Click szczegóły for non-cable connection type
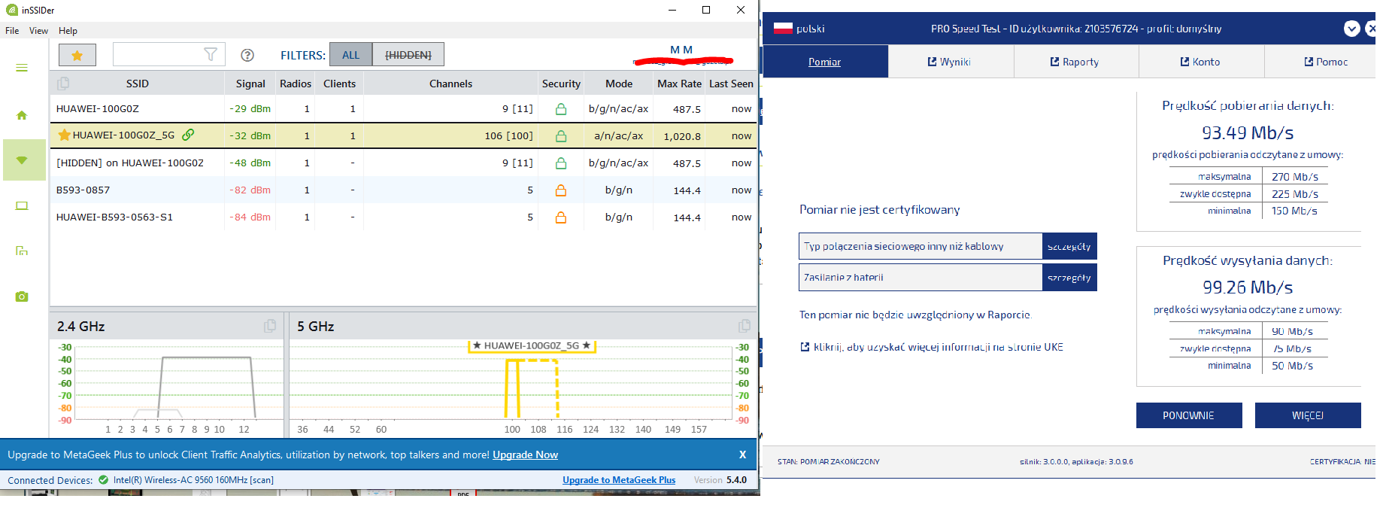Image resolution: width=1380 pixels, height=526 pixels. pos(1069,246)
